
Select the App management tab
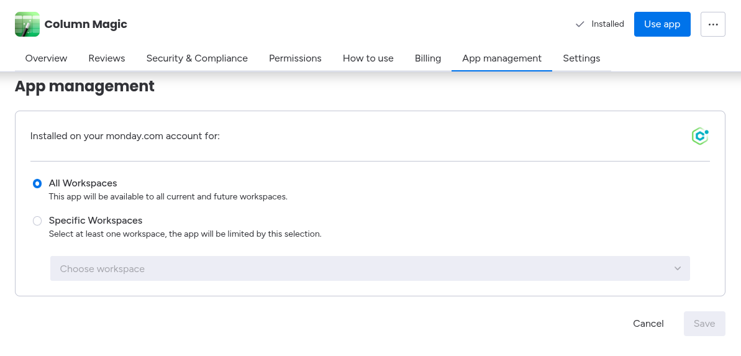(502, 58)
